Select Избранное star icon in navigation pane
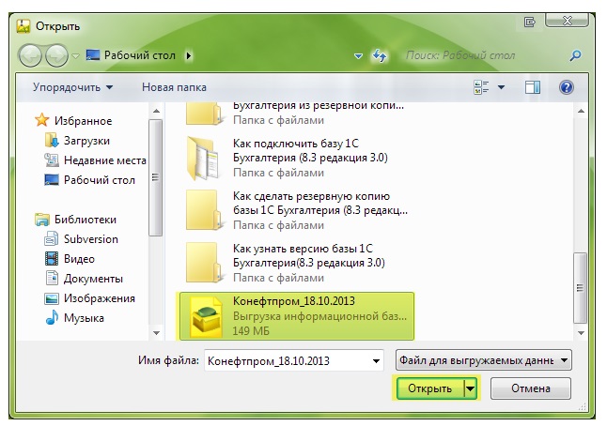607x426 pixels. pyautogui.click(x=41, y=120)
